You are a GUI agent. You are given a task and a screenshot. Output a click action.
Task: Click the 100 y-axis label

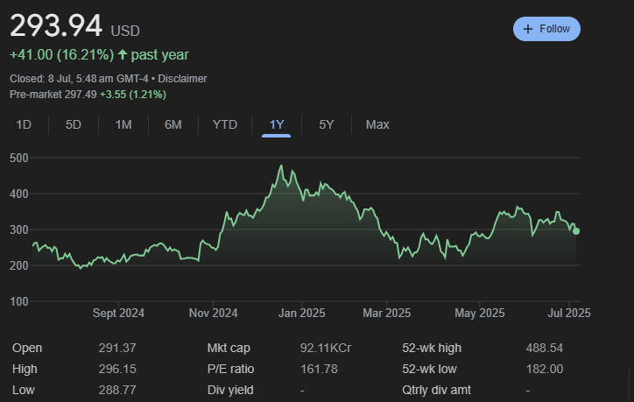click(19, 301)
